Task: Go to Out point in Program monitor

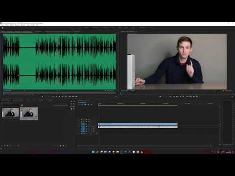Action: coord(183,96)
